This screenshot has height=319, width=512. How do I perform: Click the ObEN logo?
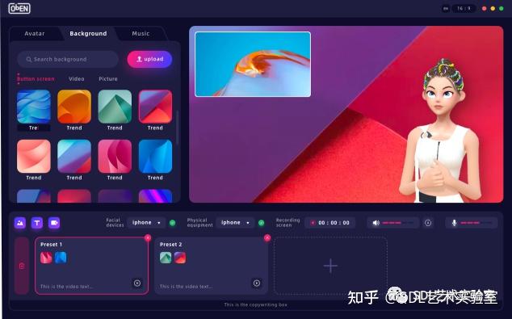(19, 8)
